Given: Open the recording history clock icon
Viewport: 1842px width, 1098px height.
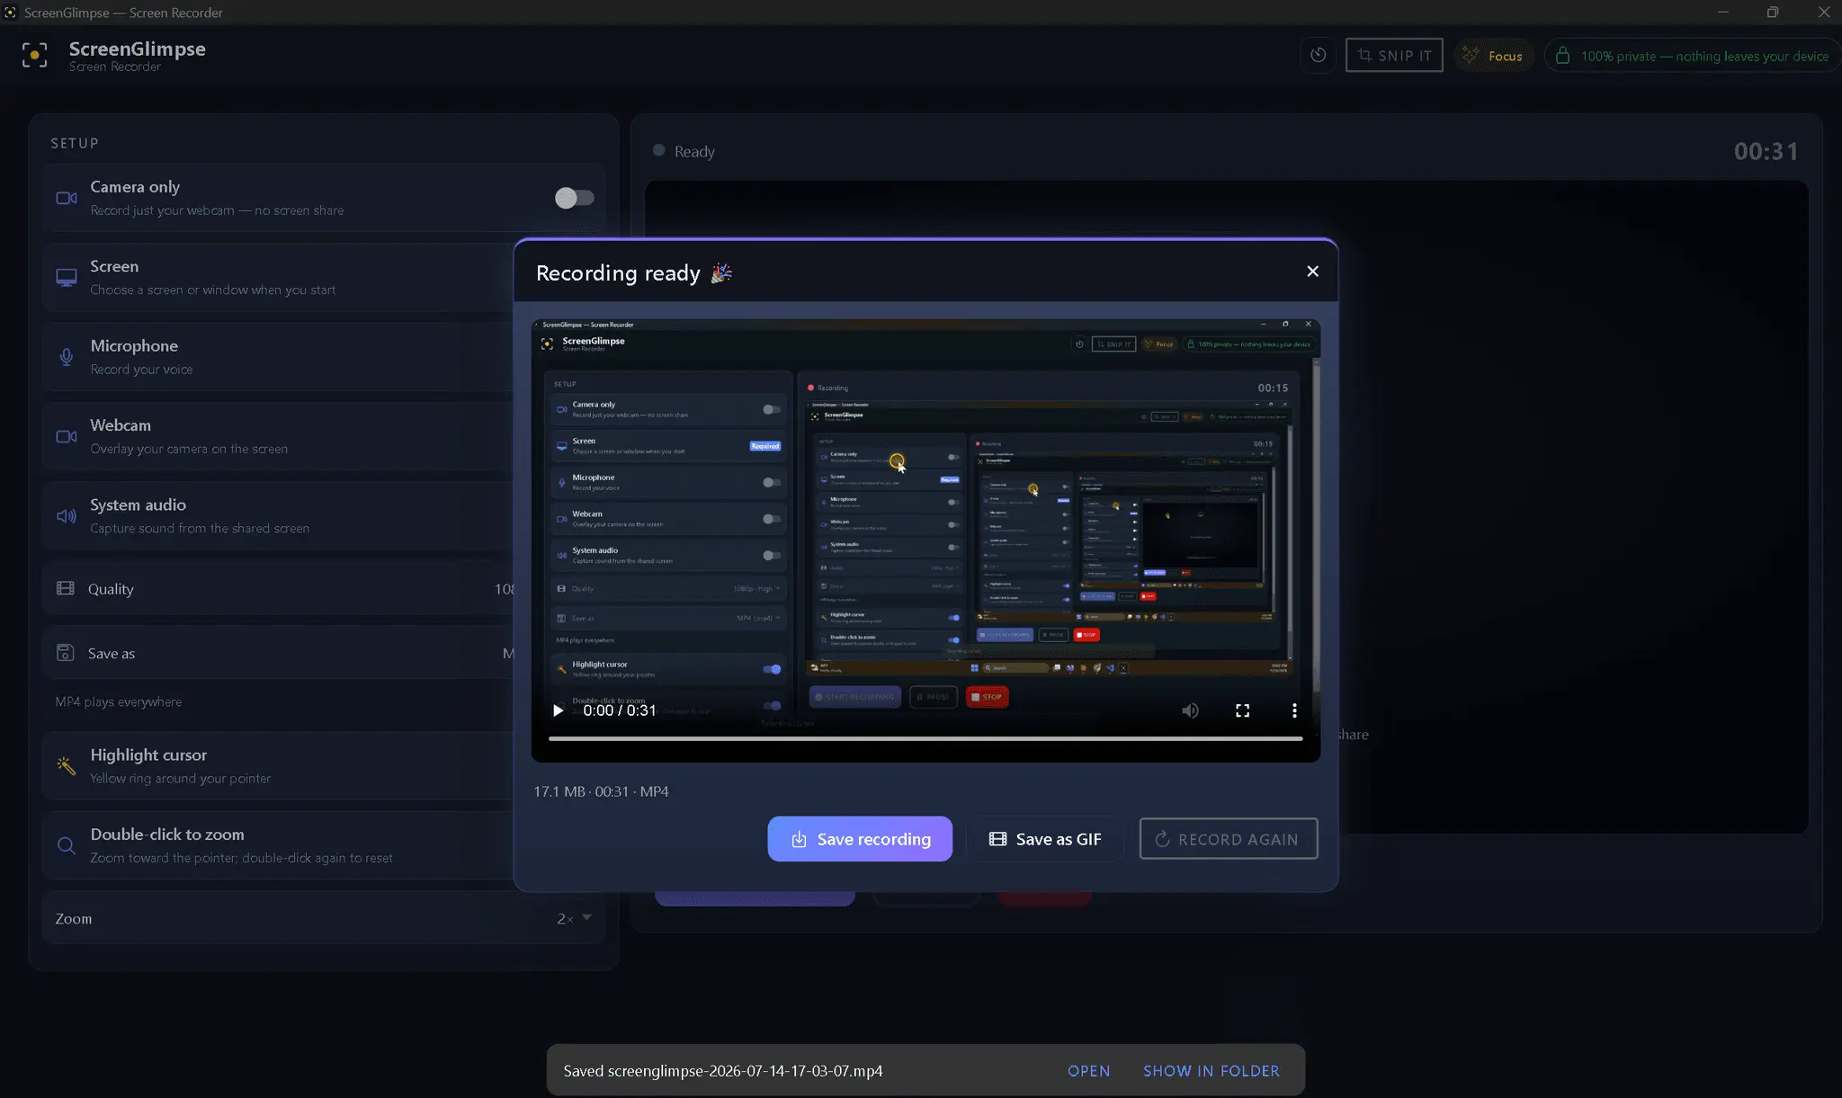Looking at the screenshot, I should [x=1318, y=55].
